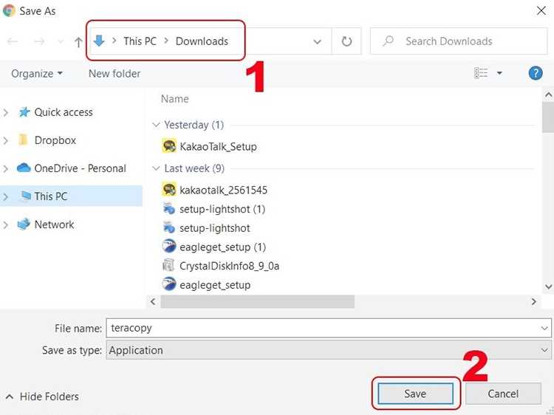Open the Organize menu
The height and width of the screenshot is (415, 554).
point(37,73)
